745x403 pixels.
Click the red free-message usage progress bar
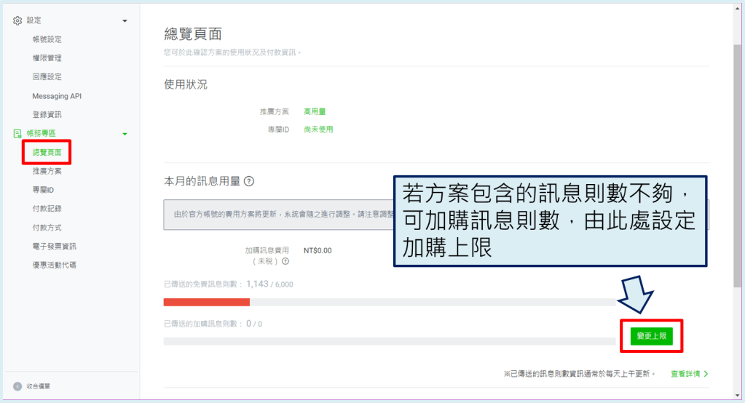tap(206, 302)
